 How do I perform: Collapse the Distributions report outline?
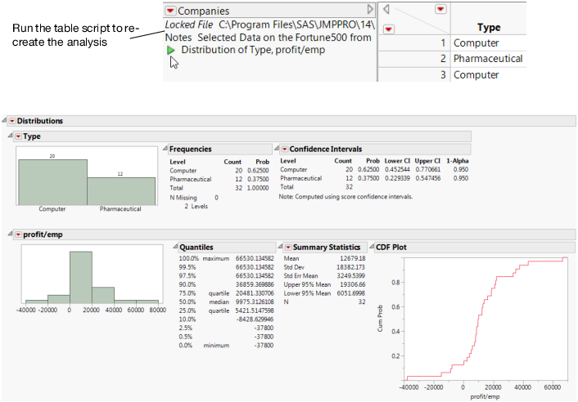[7, 121]
